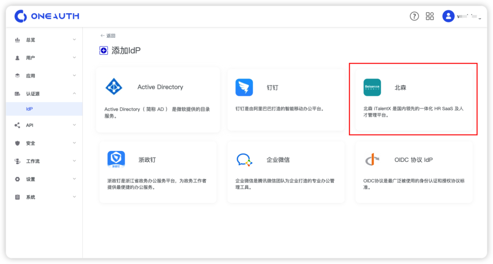Image resolution: width=493 pixels, height=264 pixels.
Task: Click the API share icon
Action: [17, 125]
